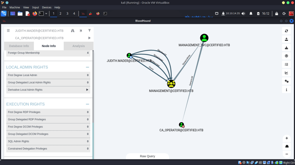Open the Upload Data icon

pyautogui.click(x=286, y=56)
